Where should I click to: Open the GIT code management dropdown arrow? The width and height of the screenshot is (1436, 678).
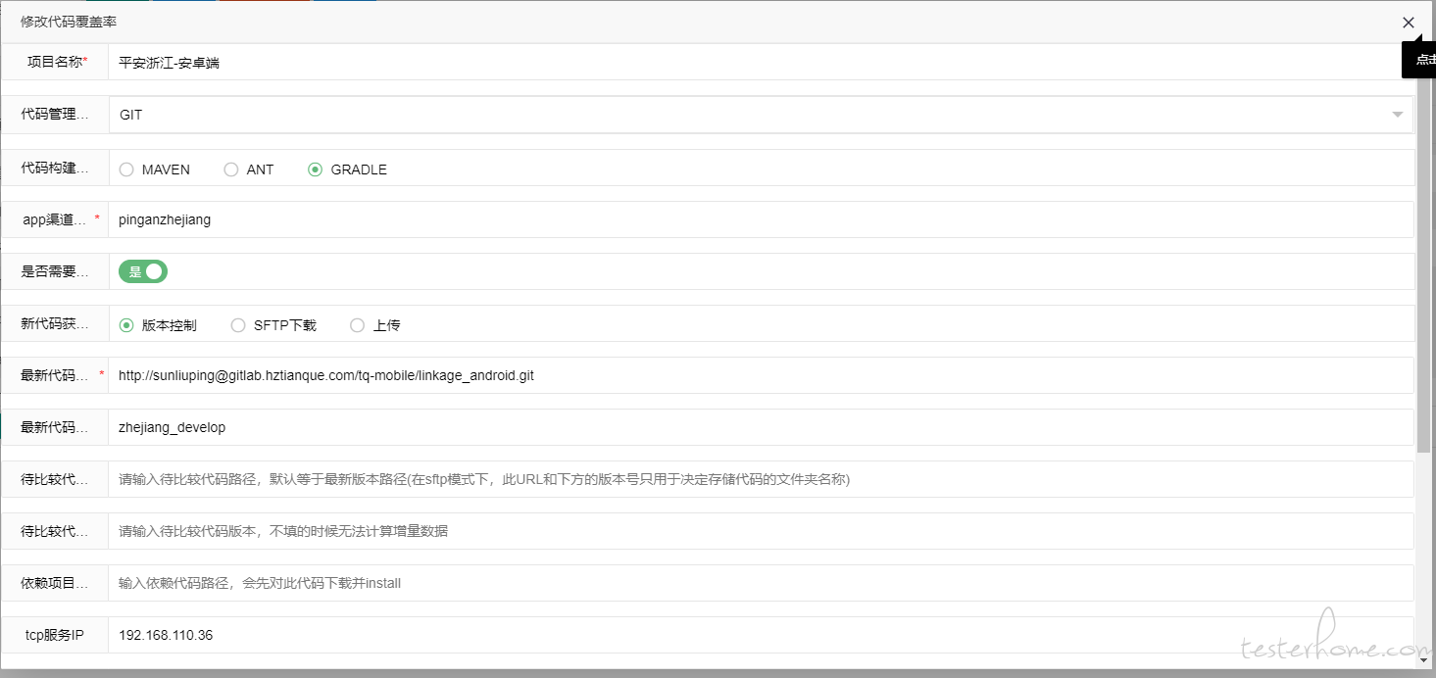1398,115
